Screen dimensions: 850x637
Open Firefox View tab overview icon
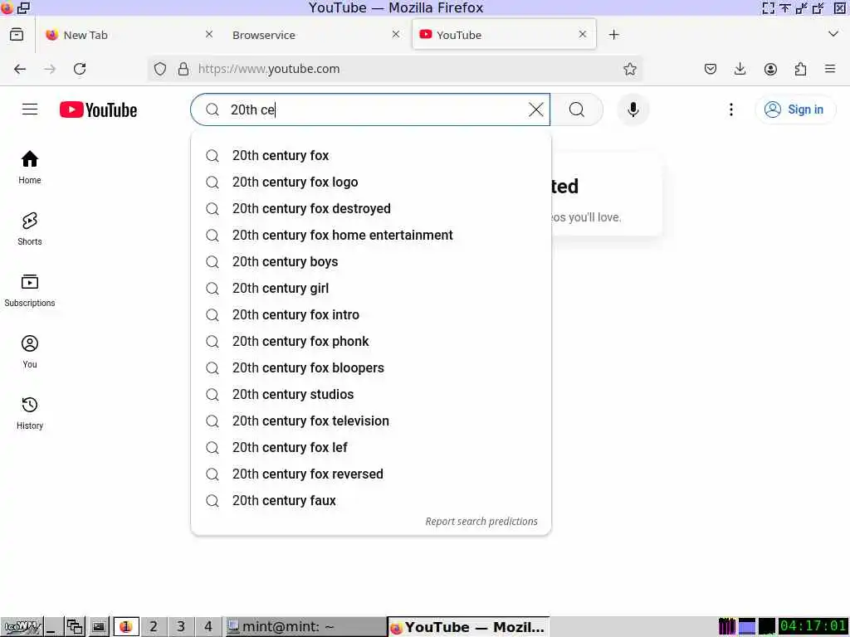coord(17,35)
